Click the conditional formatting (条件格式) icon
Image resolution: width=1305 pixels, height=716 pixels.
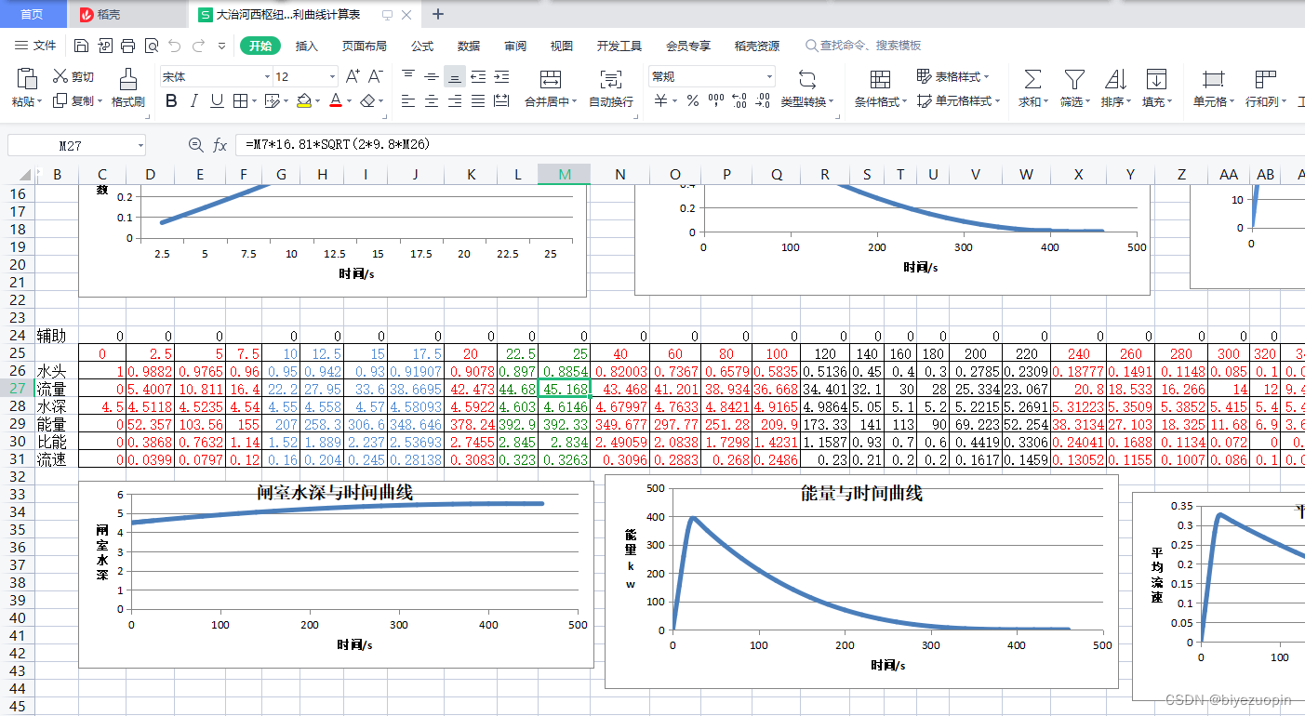880,79
